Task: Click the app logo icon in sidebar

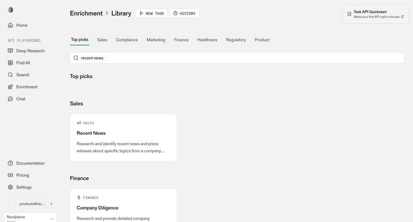Action: click(11, 10)
